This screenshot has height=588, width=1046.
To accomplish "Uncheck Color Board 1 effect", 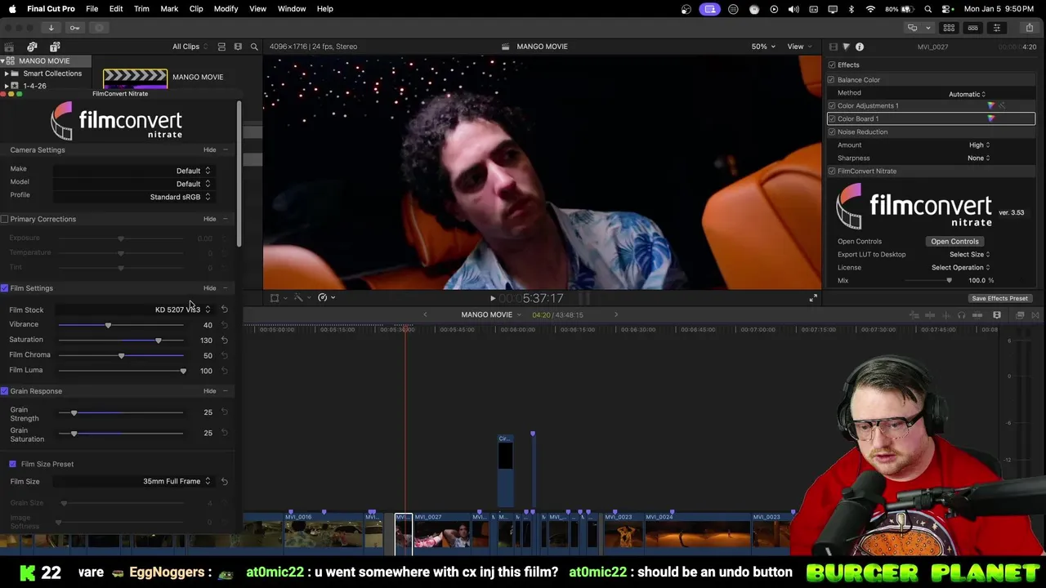I will [x=832, y=118].
